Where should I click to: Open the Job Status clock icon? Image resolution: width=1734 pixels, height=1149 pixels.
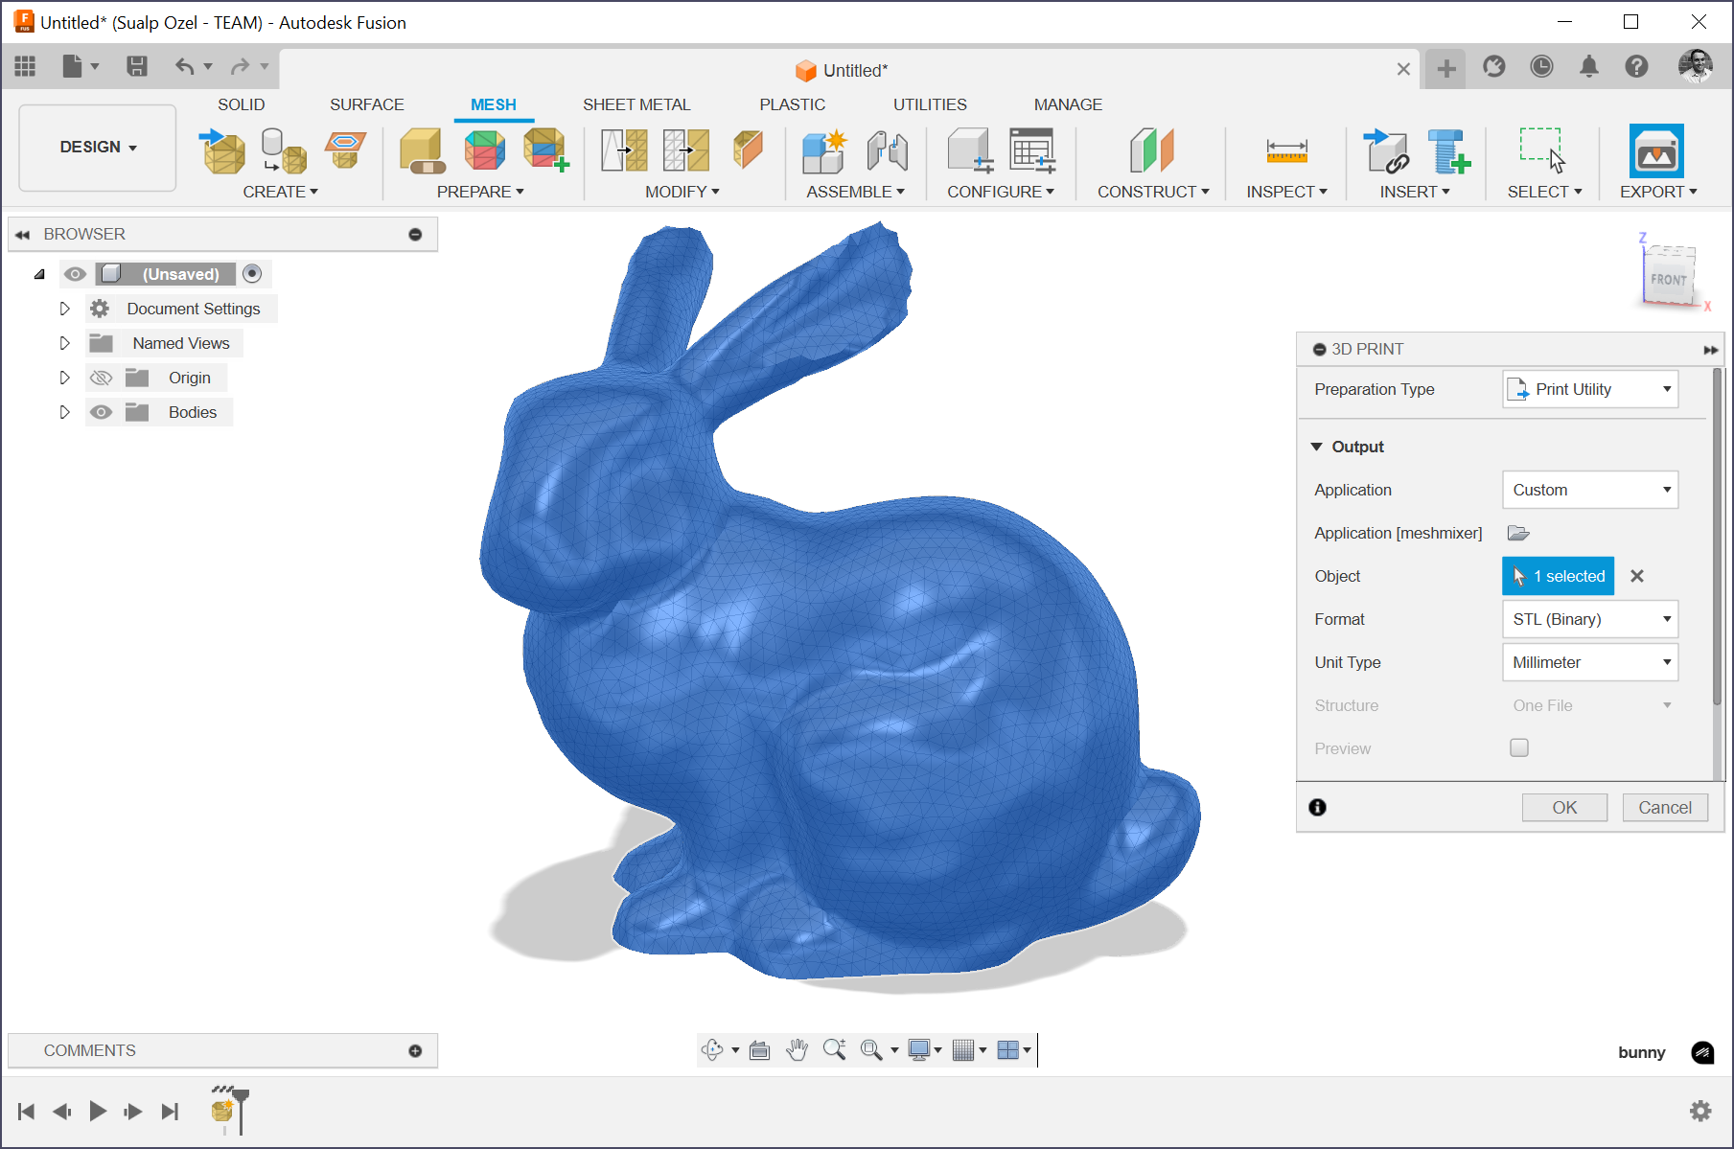[1541, 66]
